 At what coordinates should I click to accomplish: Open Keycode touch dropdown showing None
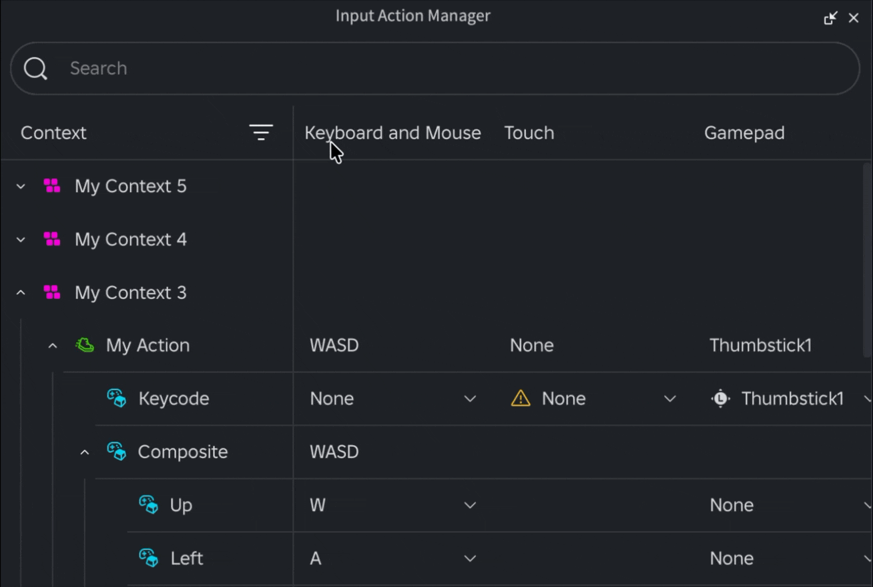(593, 398)
